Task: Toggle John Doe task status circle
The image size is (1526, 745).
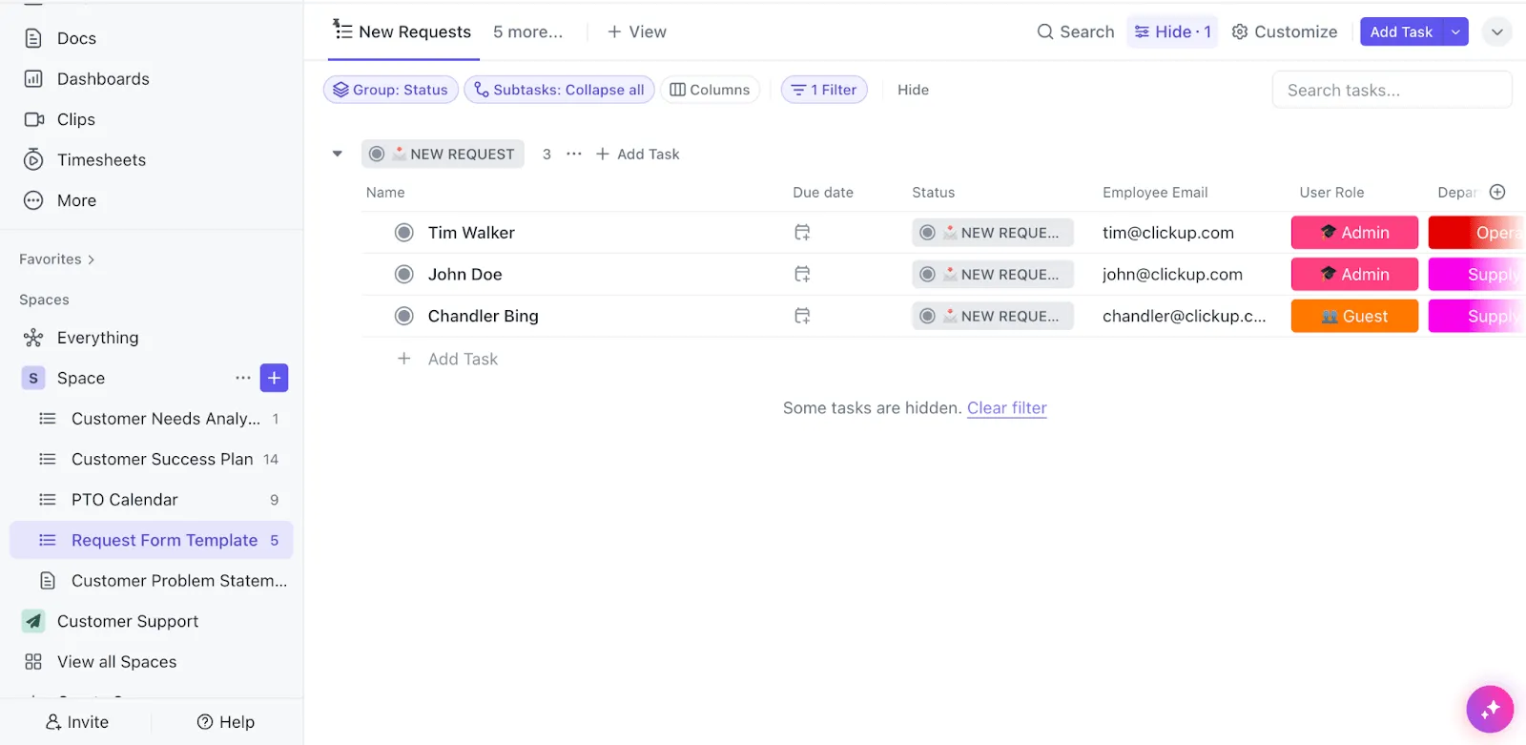Action: (404, 275)
